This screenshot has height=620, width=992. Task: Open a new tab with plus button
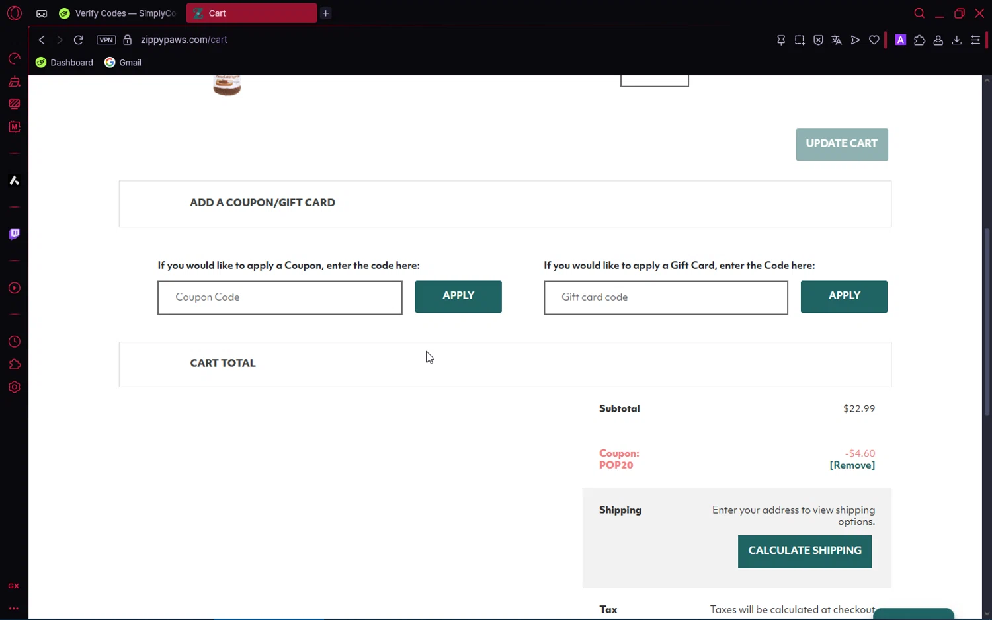pos(326,13)
